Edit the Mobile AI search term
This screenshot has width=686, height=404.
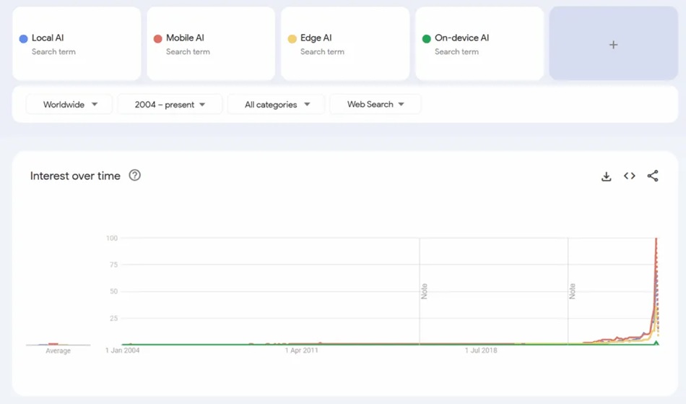185,38
